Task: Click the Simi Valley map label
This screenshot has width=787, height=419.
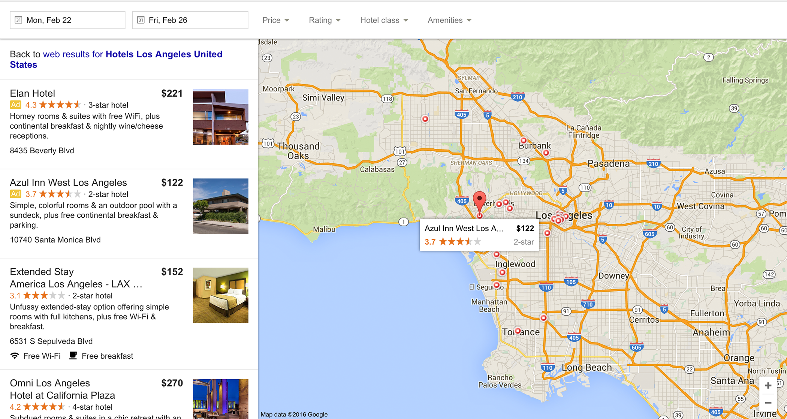Action: coord(323,98)
